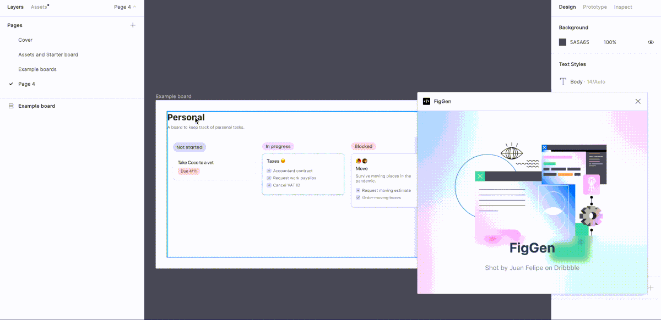Click the emoji next to Taxes
This screenshot has width=661, height=320.
(x=283, y=161)
